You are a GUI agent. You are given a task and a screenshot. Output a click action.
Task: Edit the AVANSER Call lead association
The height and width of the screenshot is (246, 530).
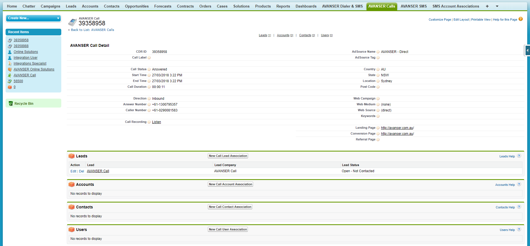[x=73, y=171]
